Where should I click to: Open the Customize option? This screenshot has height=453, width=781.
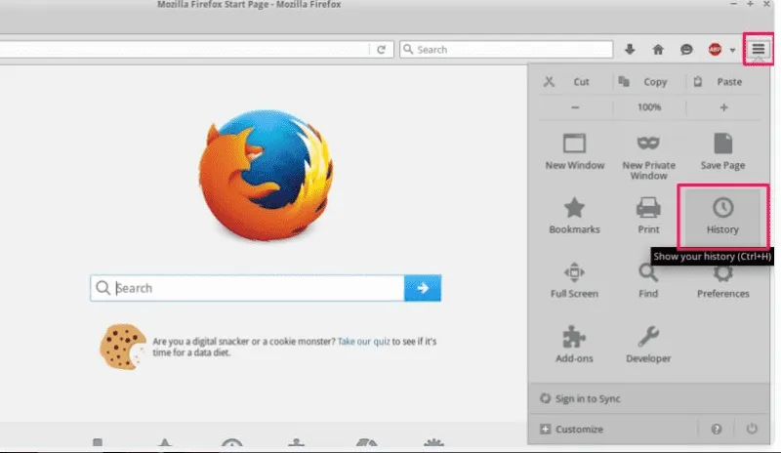[579, 429]
